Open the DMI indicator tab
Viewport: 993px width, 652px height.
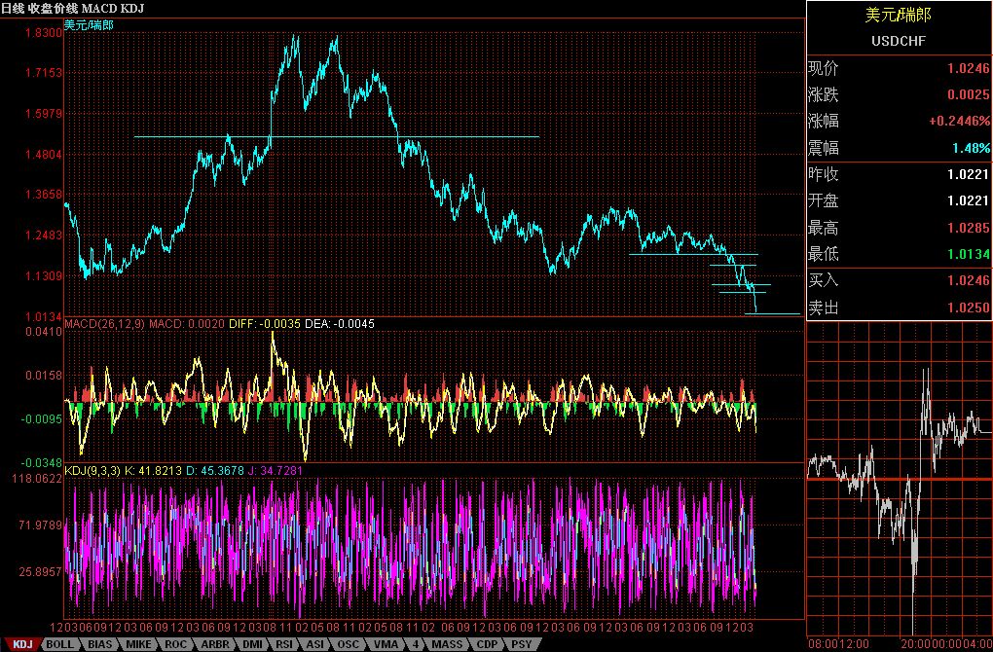[x=251, y=644]
